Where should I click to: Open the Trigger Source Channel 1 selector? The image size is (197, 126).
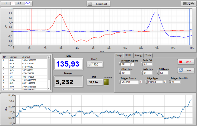click(130, 82)
